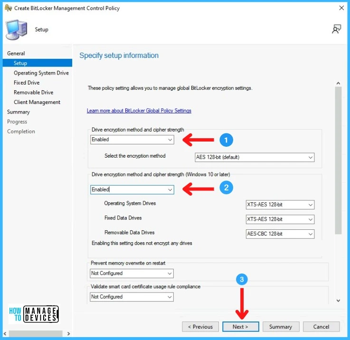350x340 pixels.
Task: Click 'Enabling this setting does not encrypt any drives' text
Action: (142, 243)
